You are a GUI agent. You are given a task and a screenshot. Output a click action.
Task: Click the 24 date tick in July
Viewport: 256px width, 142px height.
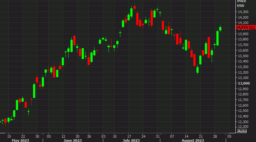[x=143, y=136]
